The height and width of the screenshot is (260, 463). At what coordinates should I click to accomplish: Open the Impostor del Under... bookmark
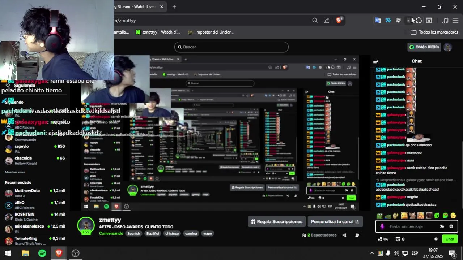(x=211, y=32)
